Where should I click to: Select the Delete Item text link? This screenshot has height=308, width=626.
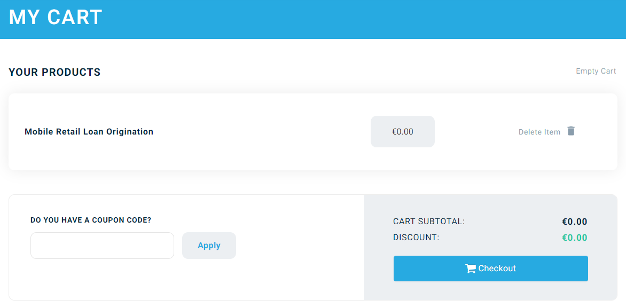pos(539,132)
